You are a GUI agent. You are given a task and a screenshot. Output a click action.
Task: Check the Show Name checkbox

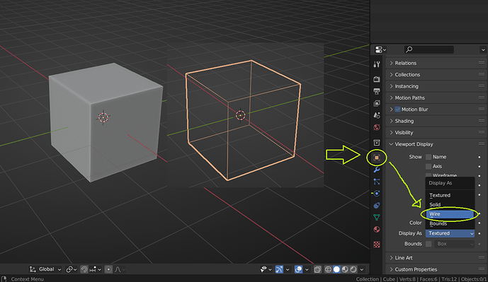[x=429, y=157]
